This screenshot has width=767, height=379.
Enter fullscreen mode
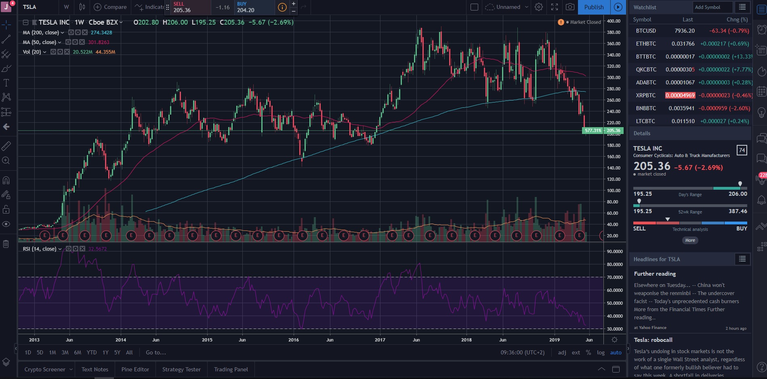pos(555,7)
